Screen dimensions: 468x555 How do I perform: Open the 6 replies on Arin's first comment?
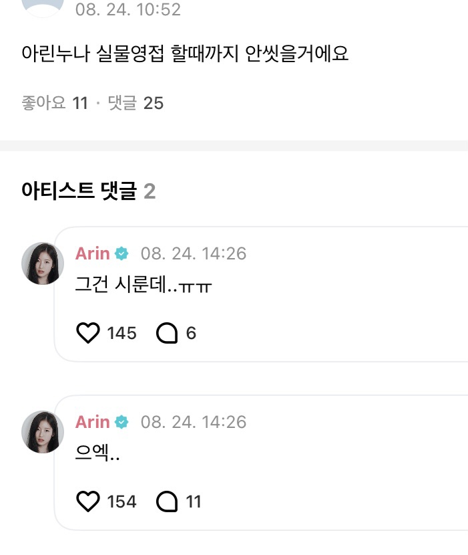pyautogui.click(x=166, y=333)
